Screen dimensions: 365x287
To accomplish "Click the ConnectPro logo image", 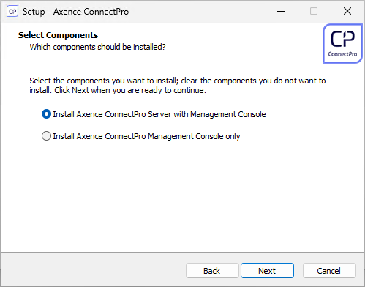I will click(342, 44).
